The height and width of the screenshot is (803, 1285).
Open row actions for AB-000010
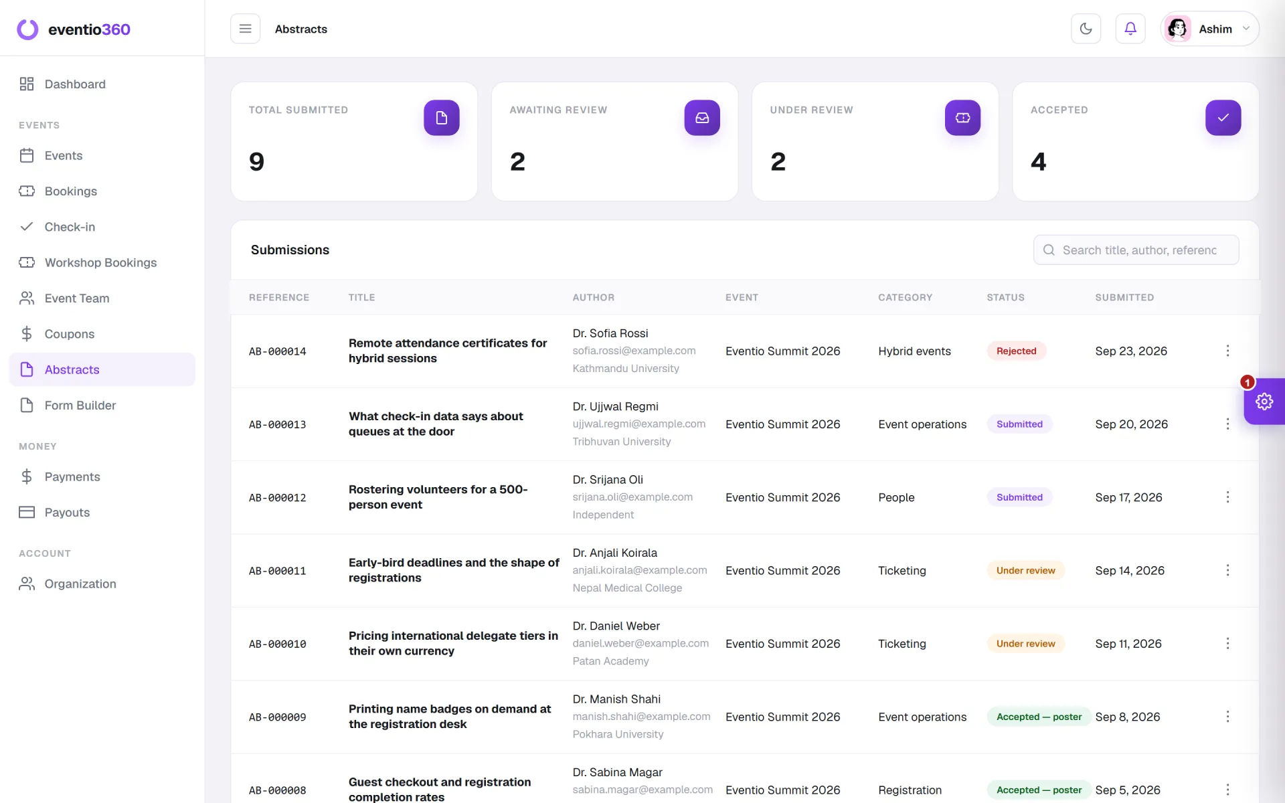[1227, 644]
